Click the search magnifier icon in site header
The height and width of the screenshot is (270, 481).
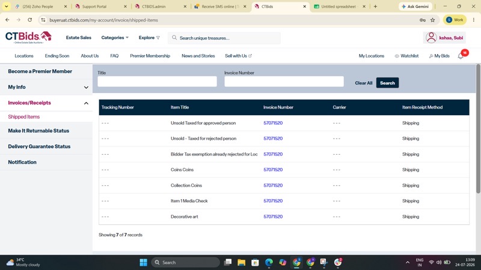174,38
